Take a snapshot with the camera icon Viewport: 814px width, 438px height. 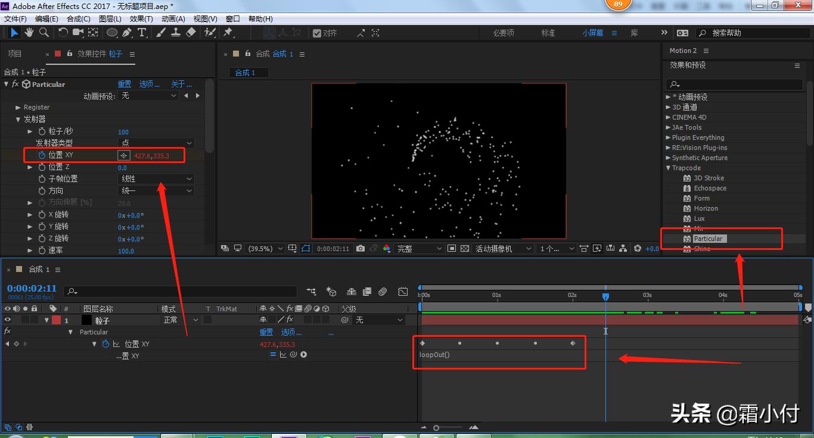point(361,249)
